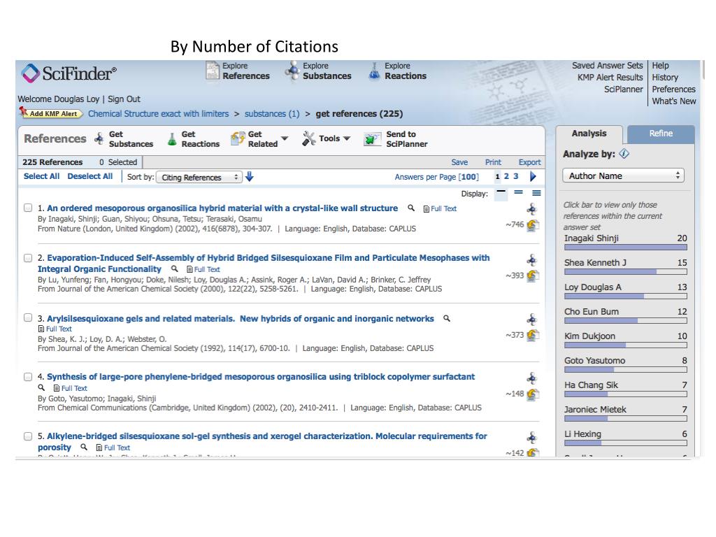Click Add KMP Alert button
Image resolution: width=716 pixels, height=537 pixels.
pos(50,113)
